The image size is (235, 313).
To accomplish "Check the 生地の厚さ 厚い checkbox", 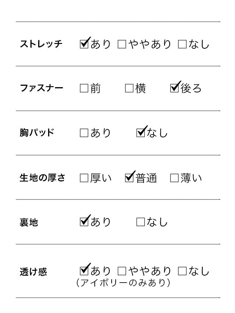I will point(84,178).
